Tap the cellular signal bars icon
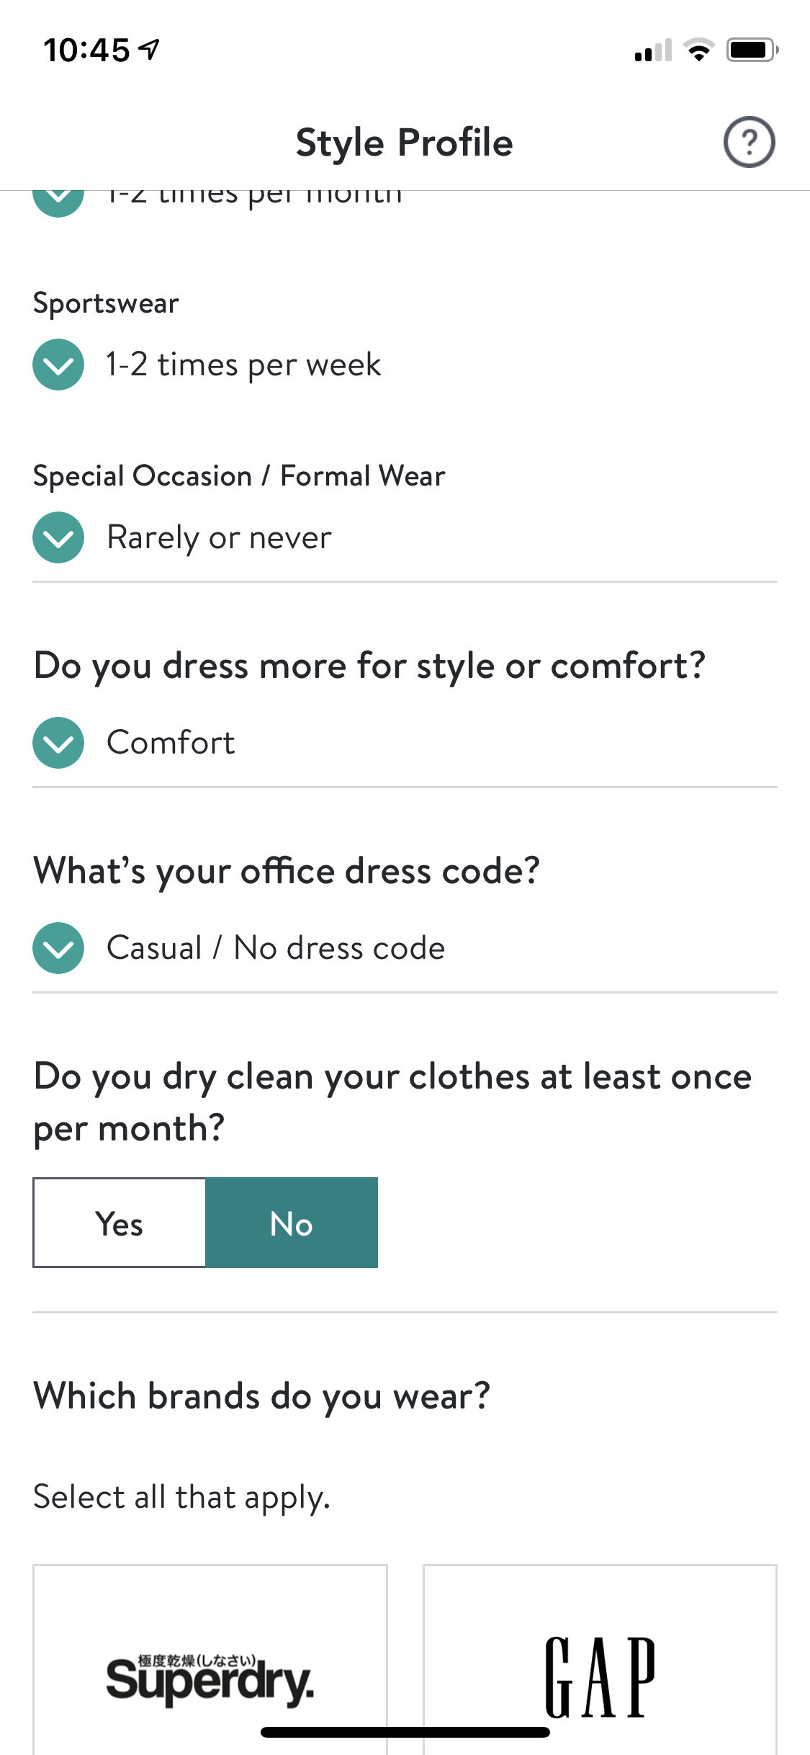The height and width of the screenshot is (1755, 810). 653,50
